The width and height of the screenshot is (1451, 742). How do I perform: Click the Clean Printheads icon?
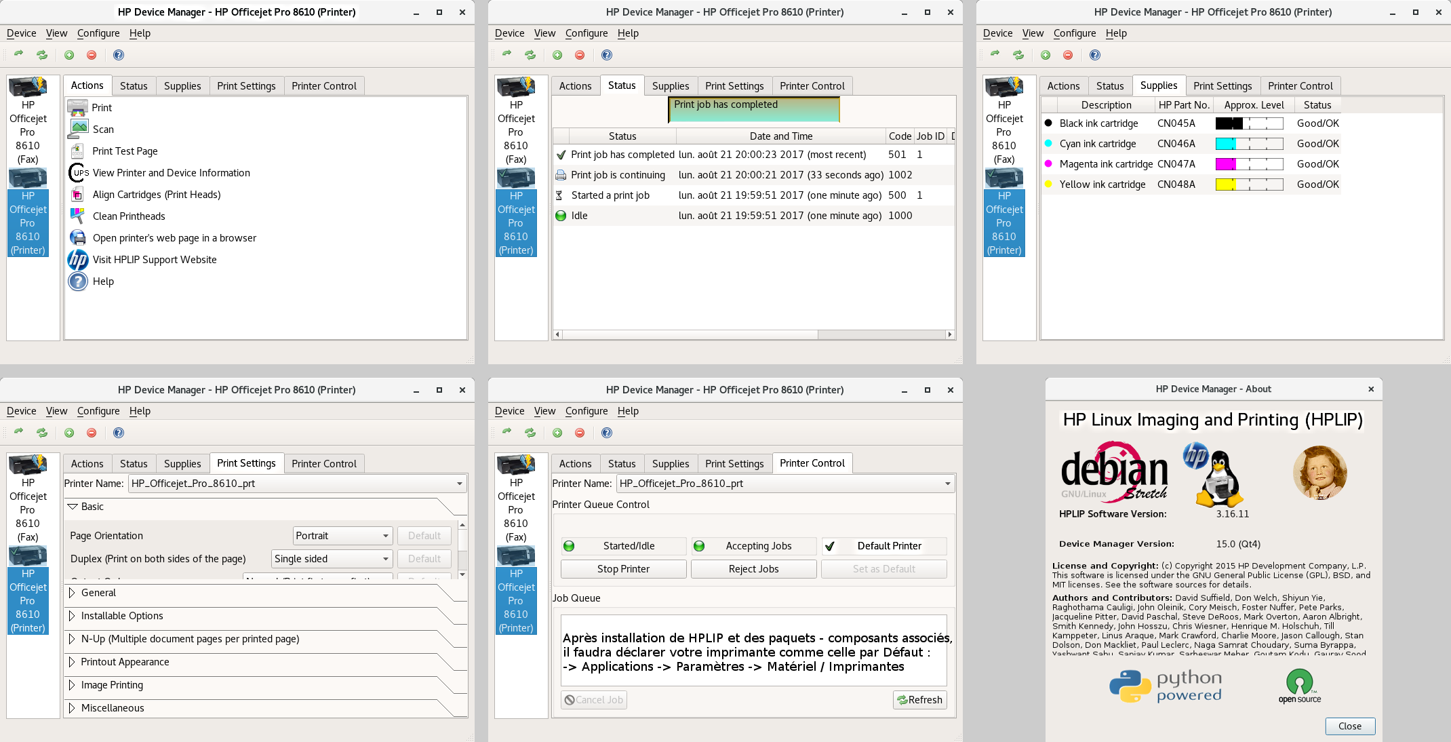coord(78,216)
